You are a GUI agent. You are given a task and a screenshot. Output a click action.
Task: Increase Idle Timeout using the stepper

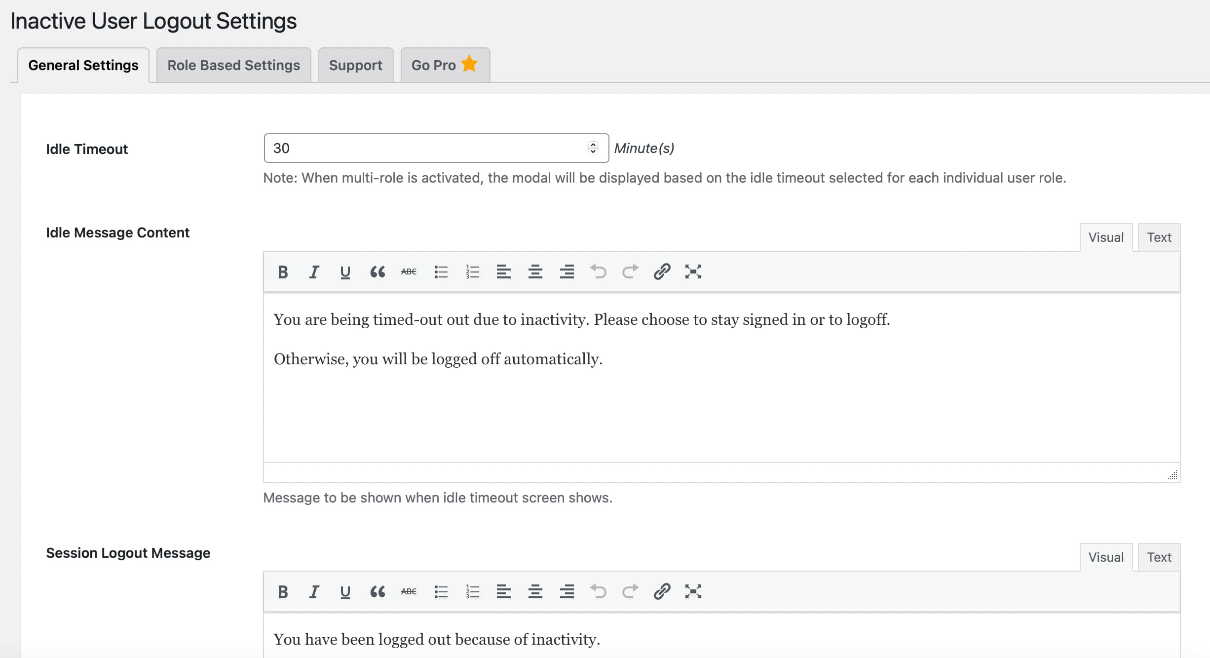click(x=593, y=145)
